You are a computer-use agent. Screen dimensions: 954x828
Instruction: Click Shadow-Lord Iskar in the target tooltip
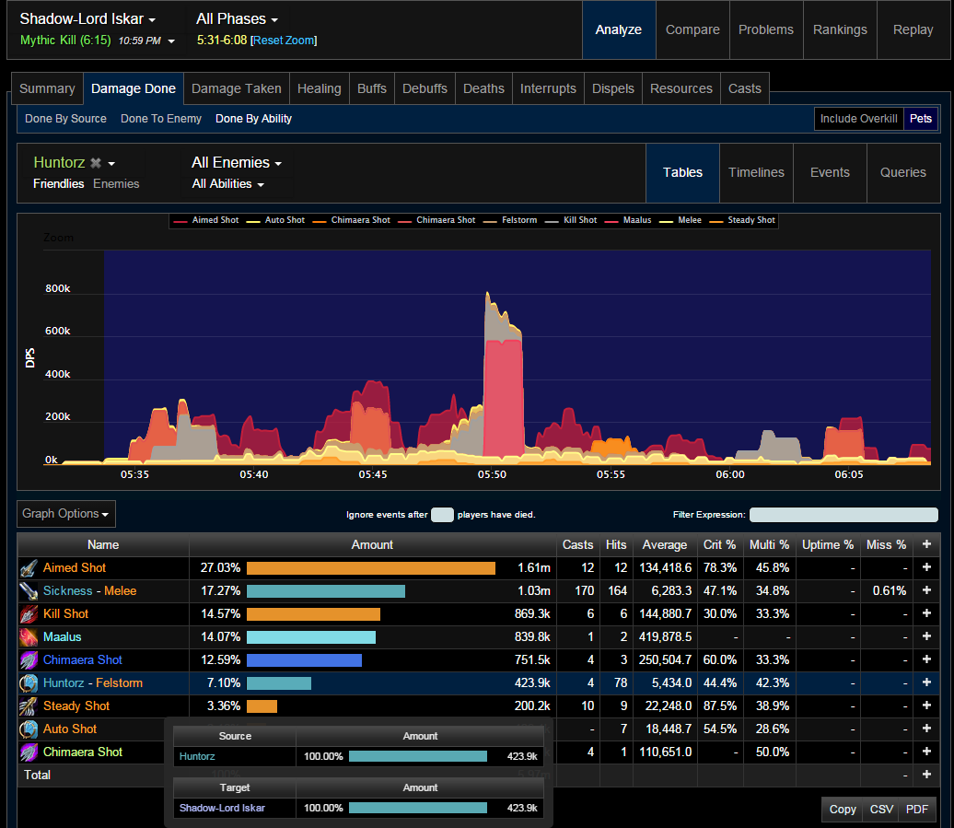pyautogui.click(x=222, y=808)
